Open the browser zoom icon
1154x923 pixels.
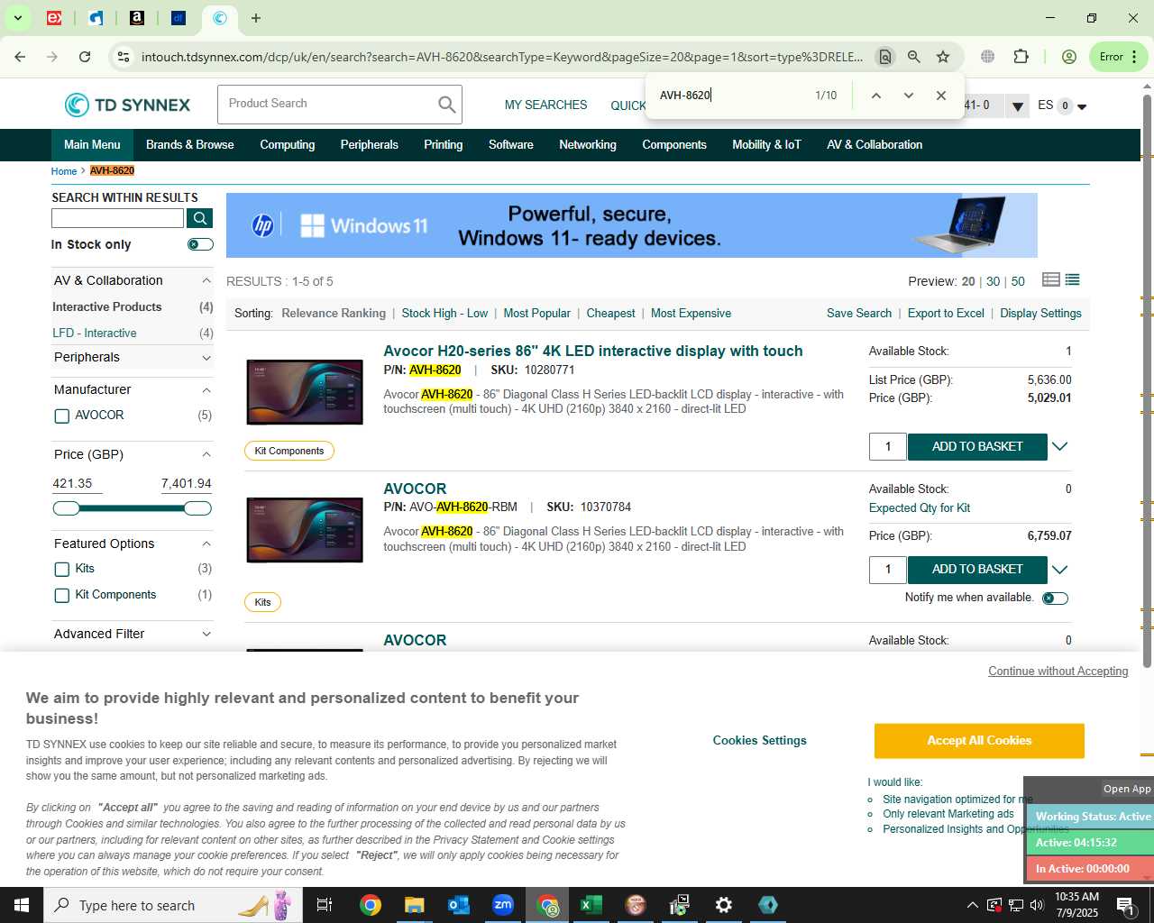click(x=914, y=57)
